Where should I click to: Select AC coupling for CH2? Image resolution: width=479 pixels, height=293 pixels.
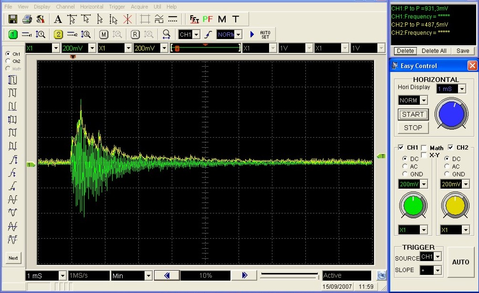click(447, 166)
